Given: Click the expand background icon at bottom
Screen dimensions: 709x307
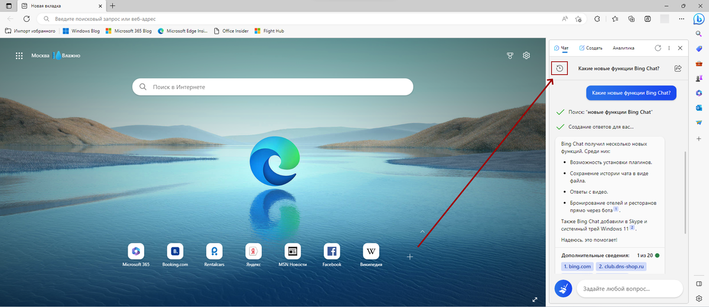Looking at the screenshot, I should [535, 299].
